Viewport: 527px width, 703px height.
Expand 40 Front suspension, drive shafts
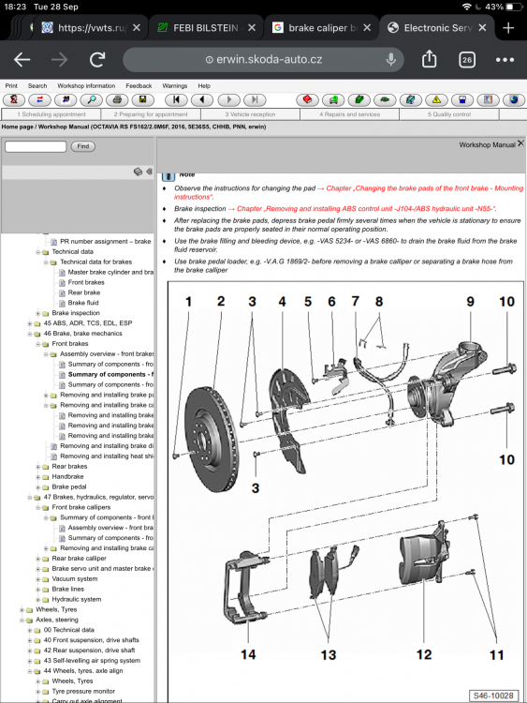[30, 640]
